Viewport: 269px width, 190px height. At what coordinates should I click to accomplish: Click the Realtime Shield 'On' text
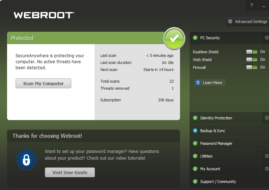[x=263, y=52]
